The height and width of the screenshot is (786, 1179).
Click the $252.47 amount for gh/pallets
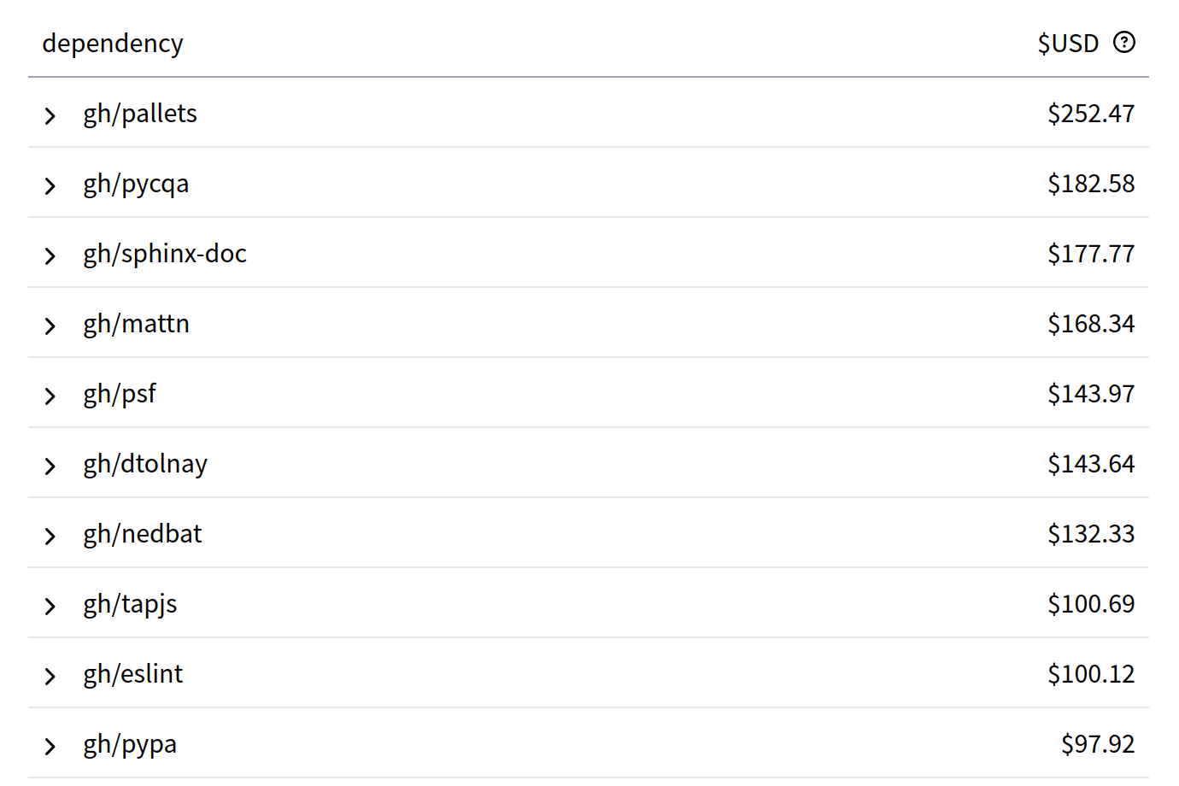click(x=1091, y=114)
